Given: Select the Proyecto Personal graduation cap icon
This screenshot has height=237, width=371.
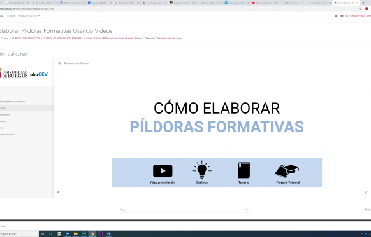Looking at the screenshot, I should point(287,171).
